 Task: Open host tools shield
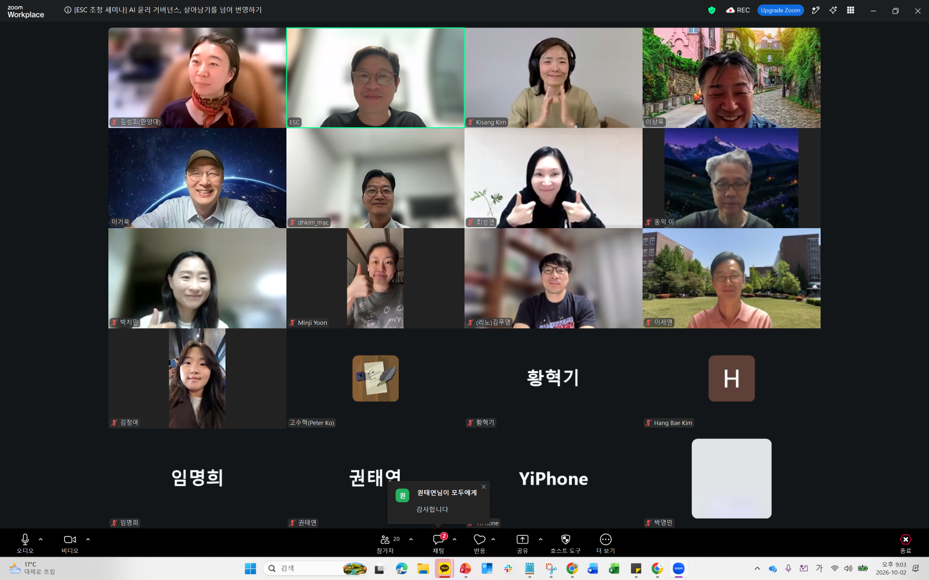click(x=566, y=543)
